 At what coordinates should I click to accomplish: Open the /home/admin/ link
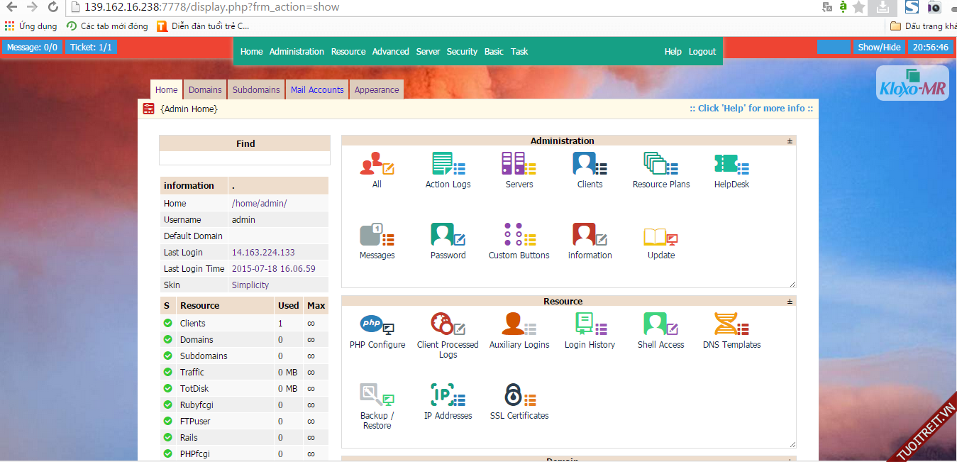(x=259, y=204)
